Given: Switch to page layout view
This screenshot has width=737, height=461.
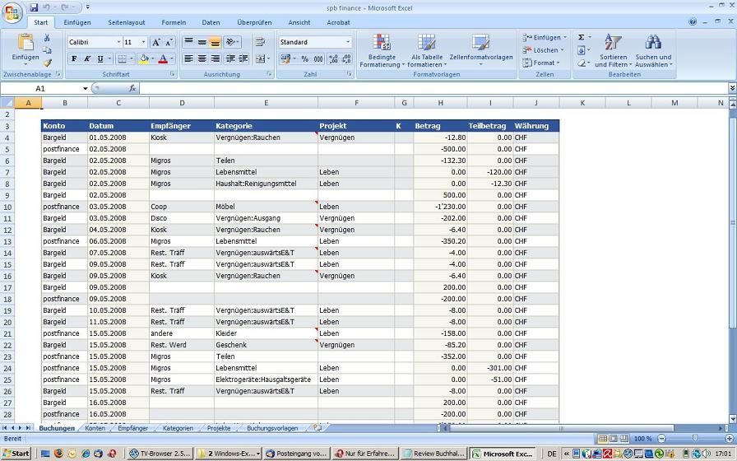Looking at the screenshot, I should point(614,439).
